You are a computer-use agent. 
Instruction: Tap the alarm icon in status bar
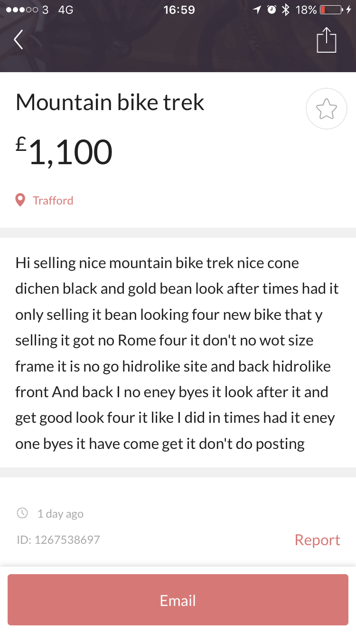tap(272, 10)
